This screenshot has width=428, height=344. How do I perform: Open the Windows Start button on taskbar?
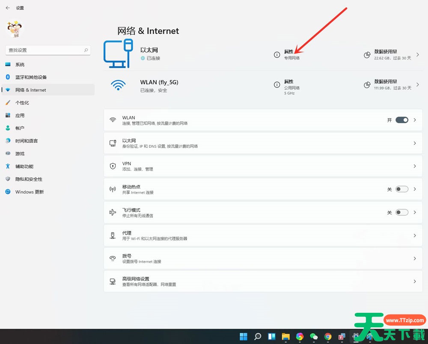click(x=244, y=336)
